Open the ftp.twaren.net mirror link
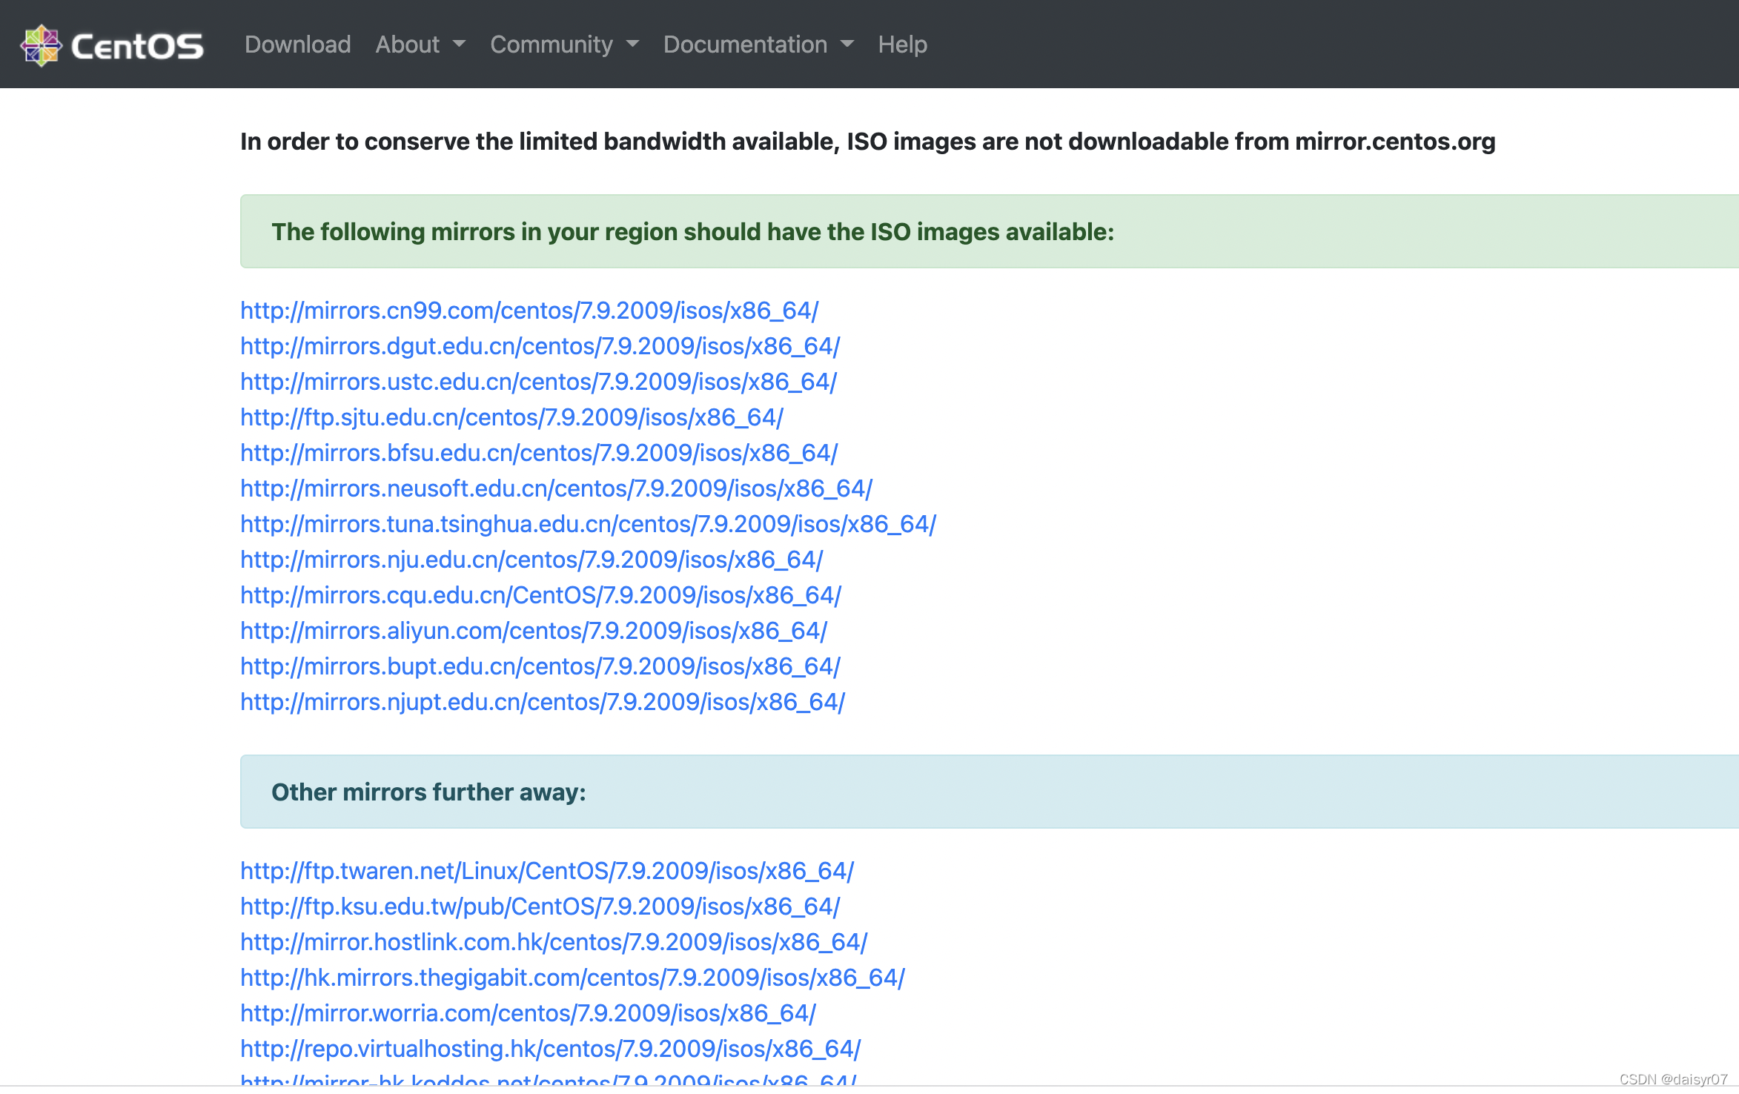 (x=547, y=871)
